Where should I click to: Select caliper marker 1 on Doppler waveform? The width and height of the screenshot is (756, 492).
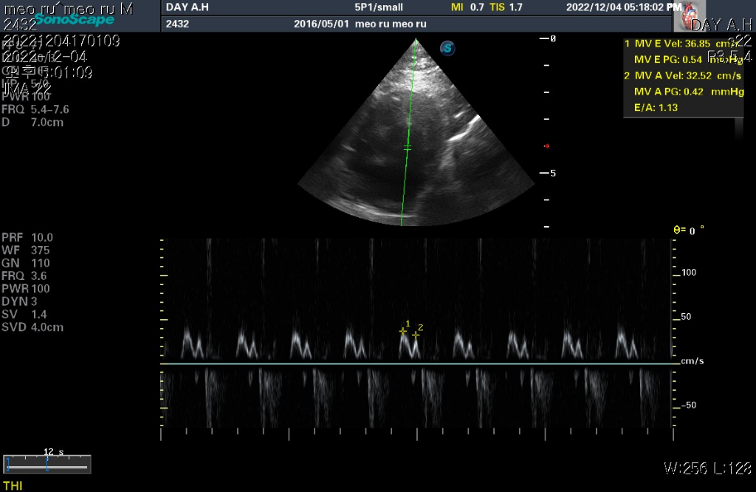[x=403, y=331]
